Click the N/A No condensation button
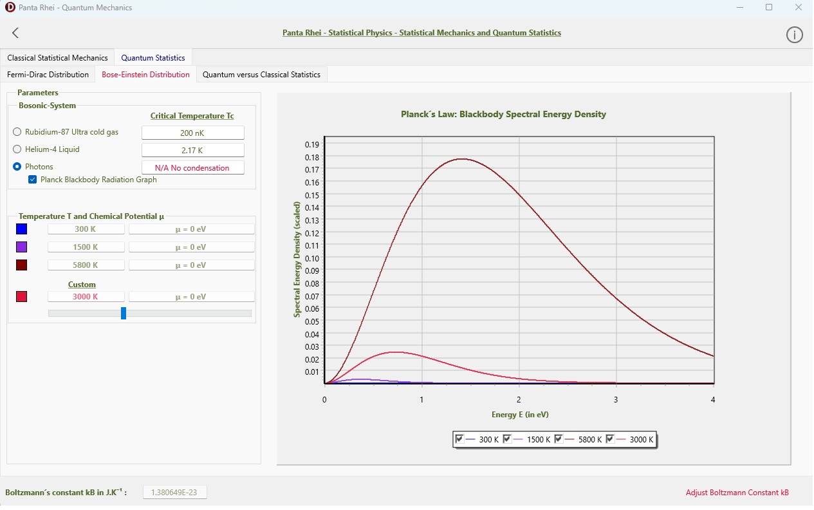 pyautogui.click(x=193, y=167)
